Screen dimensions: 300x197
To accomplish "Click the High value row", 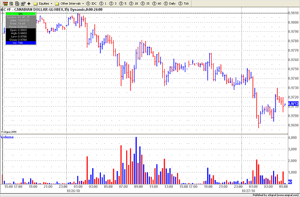I will [x=21, y=33].
